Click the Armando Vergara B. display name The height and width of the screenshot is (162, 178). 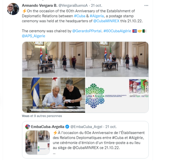coord(40,5)
